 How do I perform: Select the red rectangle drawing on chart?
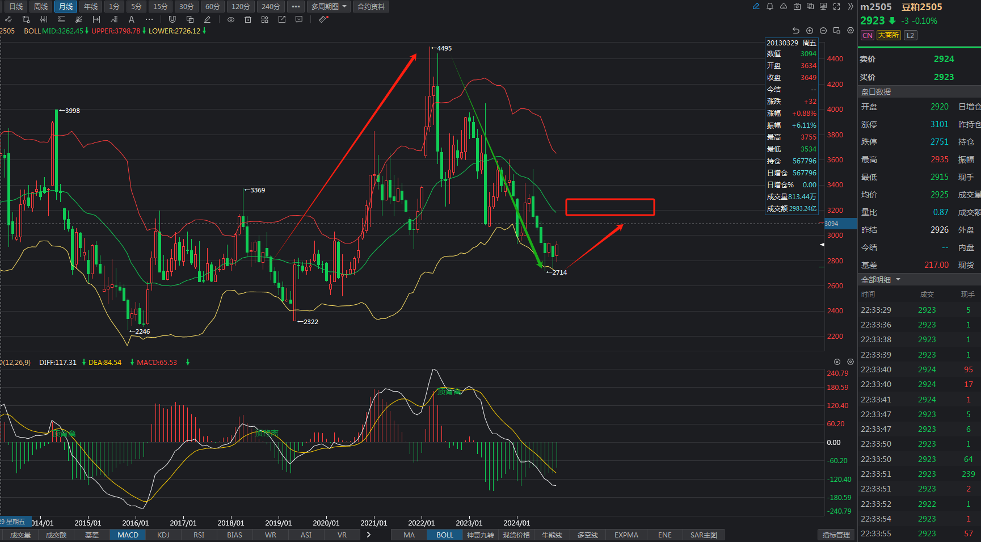610,199
